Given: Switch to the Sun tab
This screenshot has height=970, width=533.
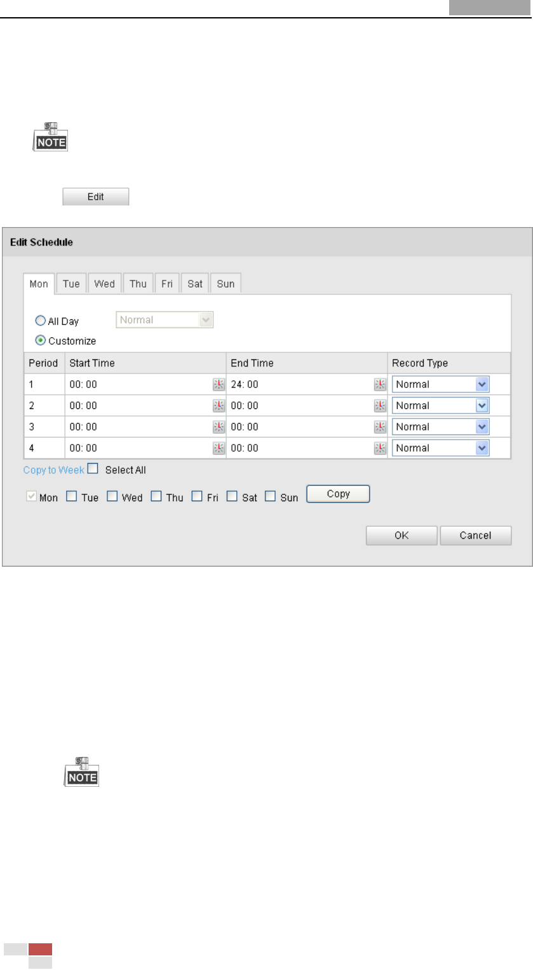Looking at the screenshot, I should coord(226,284).
